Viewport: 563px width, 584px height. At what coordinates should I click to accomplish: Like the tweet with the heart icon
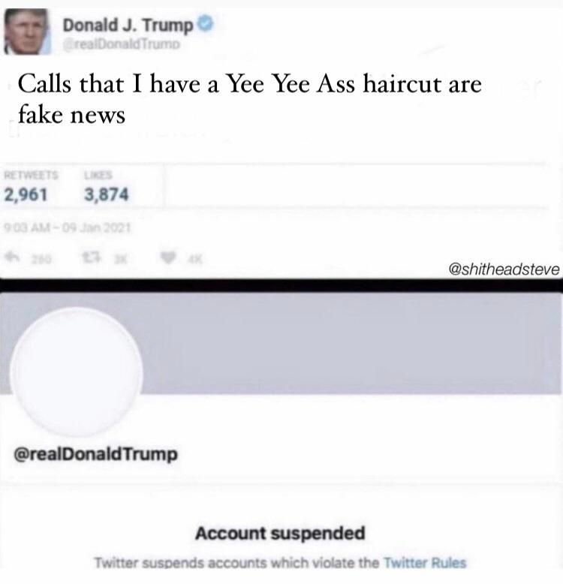click(x=168, y=257)
